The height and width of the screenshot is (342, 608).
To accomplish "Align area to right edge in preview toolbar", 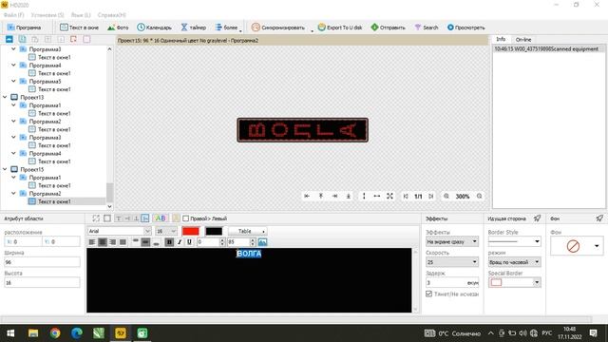I will tap(334, 197).
